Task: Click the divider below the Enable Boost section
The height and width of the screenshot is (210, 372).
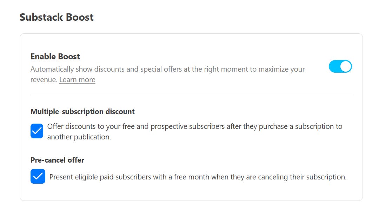Action: pyautogui.click(x=191, y=95)
